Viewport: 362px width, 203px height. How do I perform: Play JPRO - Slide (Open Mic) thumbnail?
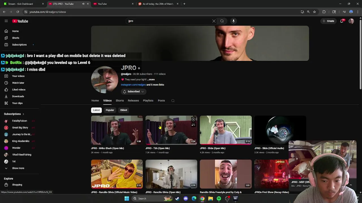(x=226, y=130)
